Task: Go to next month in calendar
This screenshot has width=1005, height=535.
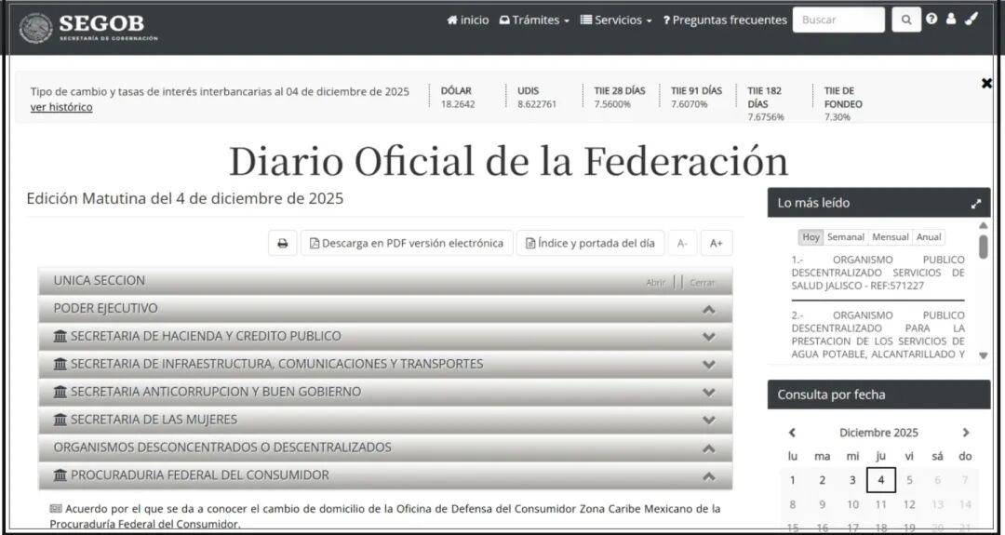Action: (x=966, y=433)
